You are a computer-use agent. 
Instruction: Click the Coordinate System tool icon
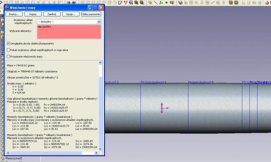(x=161, y=2)
